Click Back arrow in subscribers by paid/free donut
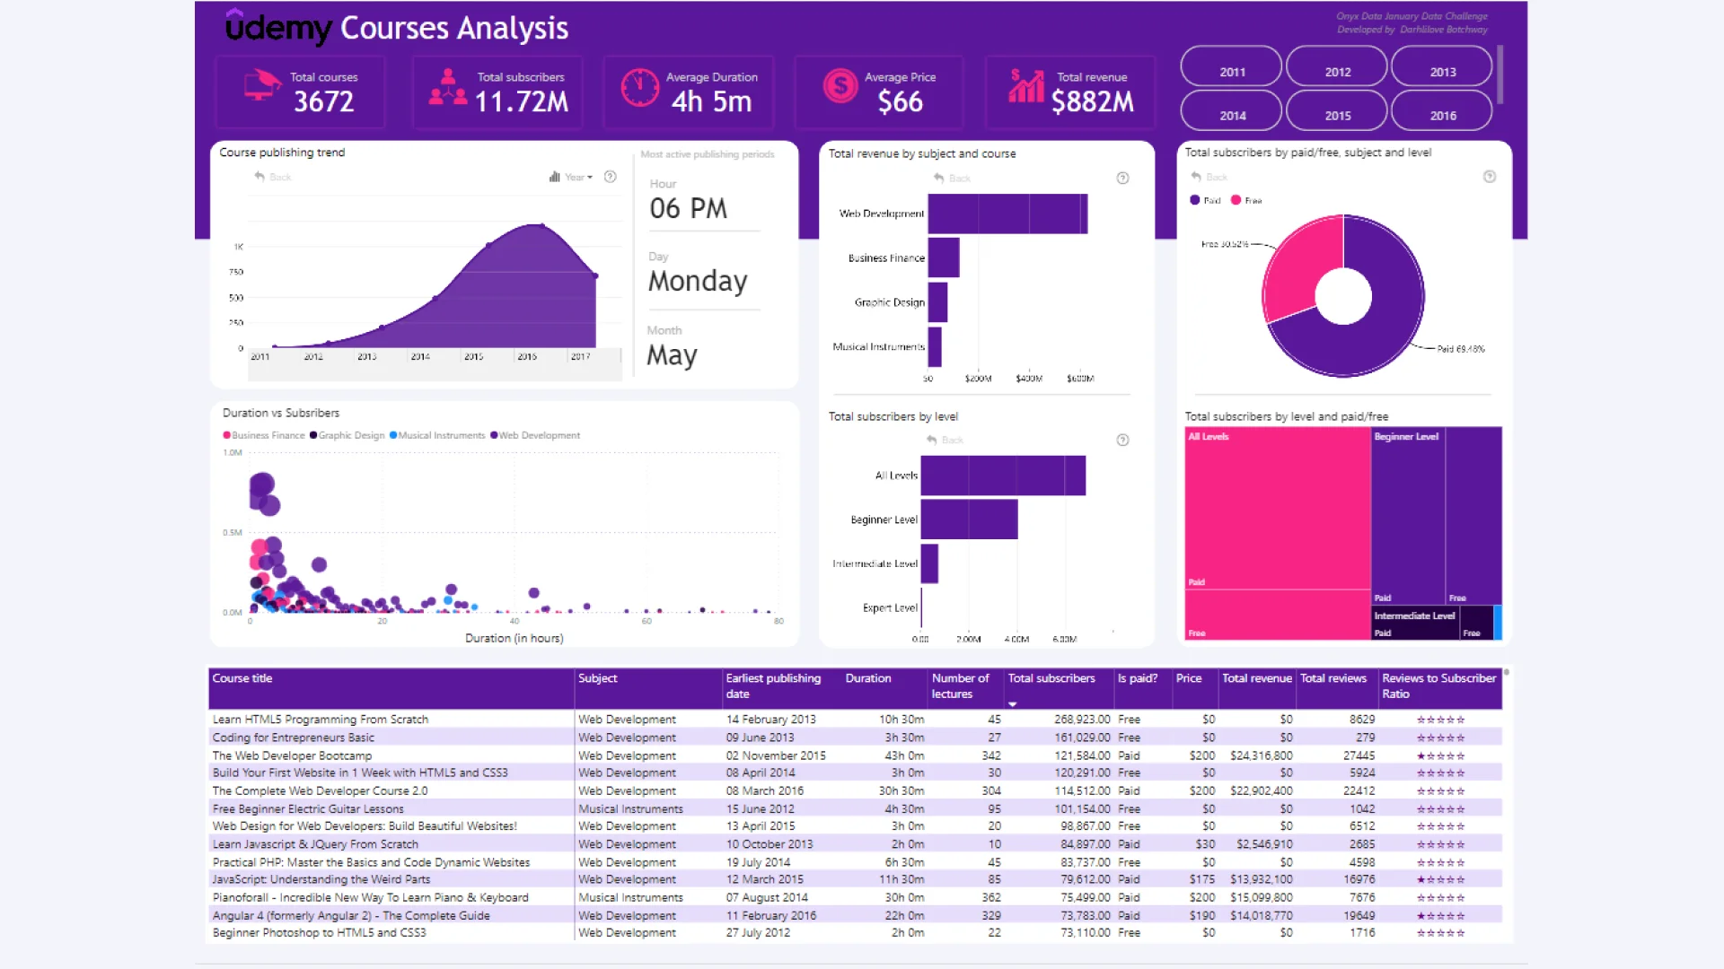 pyautogui.click(x=1196, y=177)
